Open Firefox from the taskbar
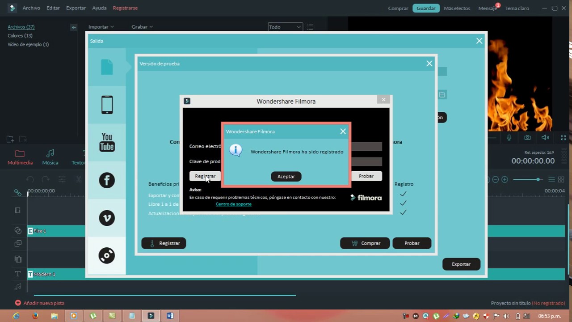Image resolution: width=572 pixels, height=322 pixels. point(35,316)
